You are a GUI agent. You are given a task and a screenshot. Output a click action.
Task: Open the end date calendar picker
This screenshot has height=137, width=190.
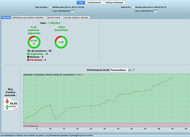coord(156,11)
